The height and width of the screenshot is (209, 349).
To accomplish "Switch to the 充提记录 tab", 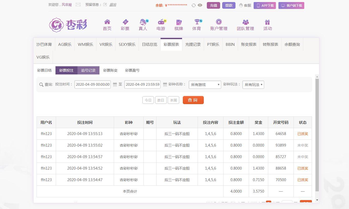I will [193, 45].
